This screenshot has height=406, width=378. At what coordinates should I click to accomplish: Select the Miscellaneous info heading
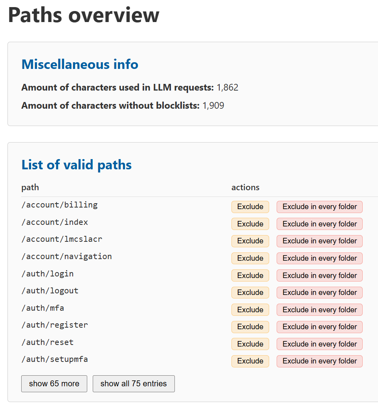point(79,64)
